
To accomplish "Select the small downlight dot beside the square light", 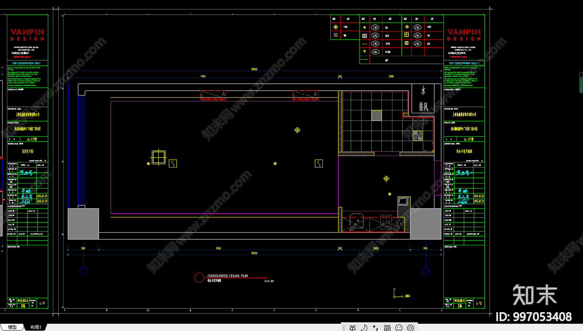I will pyautogui.click(x=148, y=163).
